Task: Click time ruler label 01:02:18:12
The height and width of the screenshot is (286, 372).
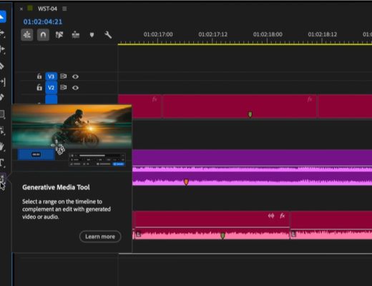Action: click(x=323, y=34)
